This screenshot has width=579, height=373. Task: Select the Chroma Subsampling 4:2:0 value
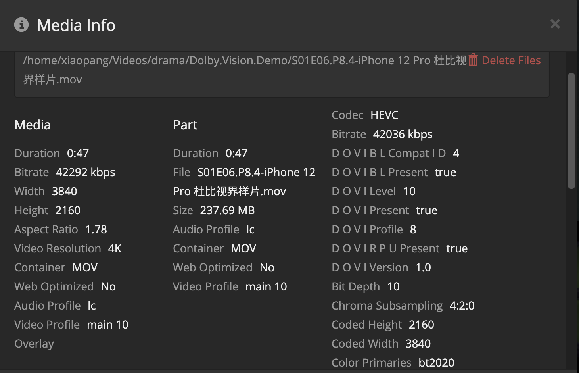click(462, 306)
